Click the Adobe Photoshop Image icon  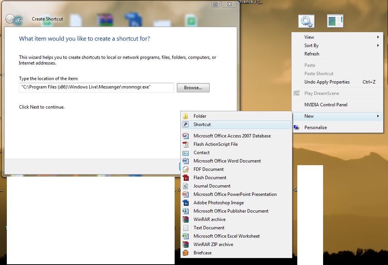coord(186,203)
